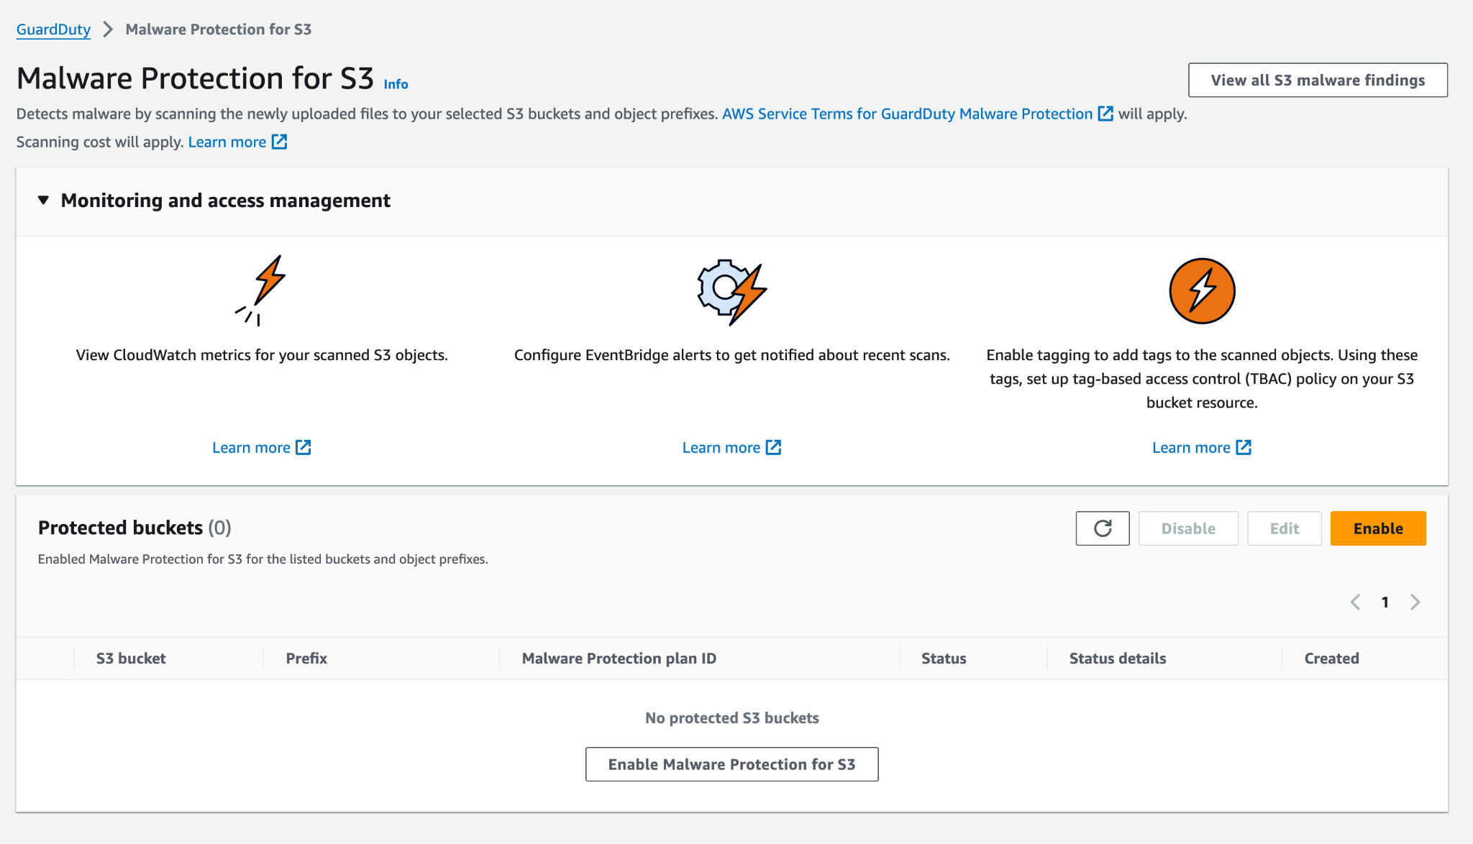Click the CloudWatch metrics lightning icon
Image resolution: width=1473 pixels, height=844 pixels.
[x=263, y=290]
